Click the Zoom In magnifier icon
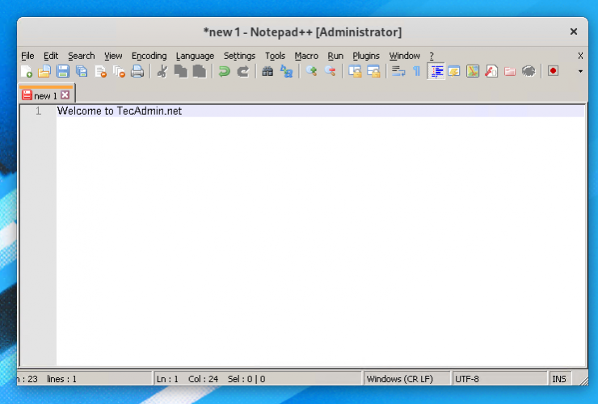The image size is (598, 404). click(311, 71)
